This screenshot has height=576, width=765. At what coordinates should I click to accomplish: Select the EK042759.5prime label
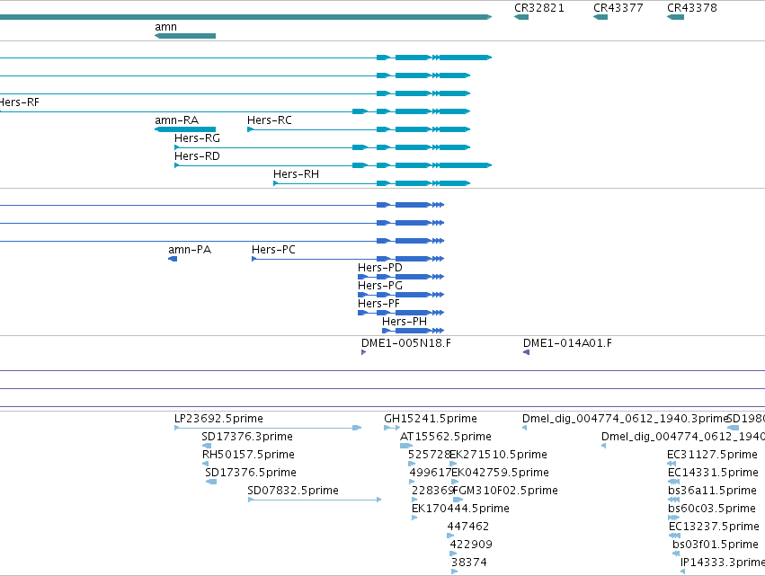[500, 473]
